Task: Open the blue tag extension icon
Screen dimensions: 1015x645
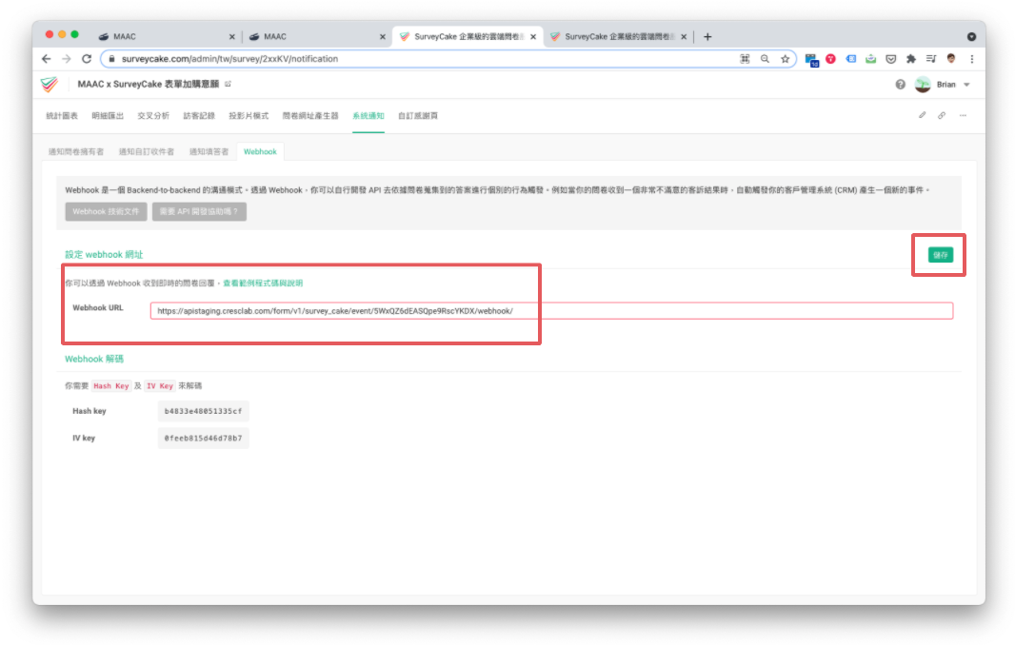Action: coord(851,59)
